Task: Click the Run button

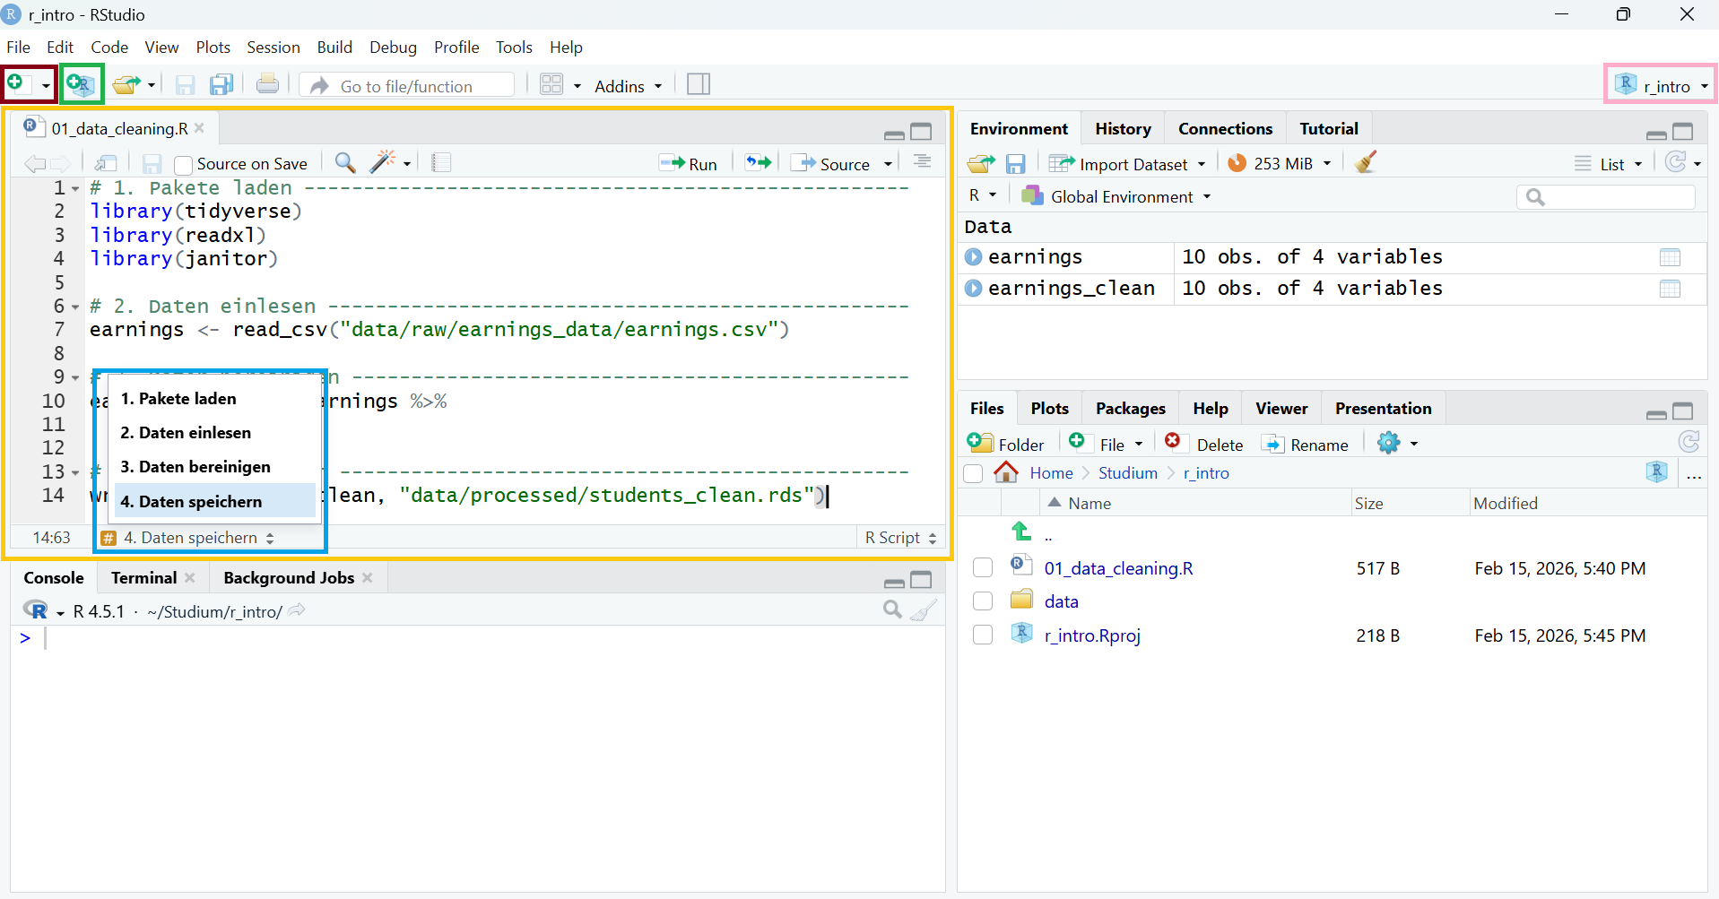Action: tap(688, 164)
